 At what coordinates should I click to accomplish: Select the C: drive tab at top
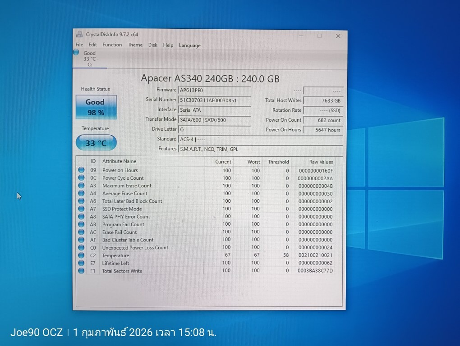click(x=89, y=59)
